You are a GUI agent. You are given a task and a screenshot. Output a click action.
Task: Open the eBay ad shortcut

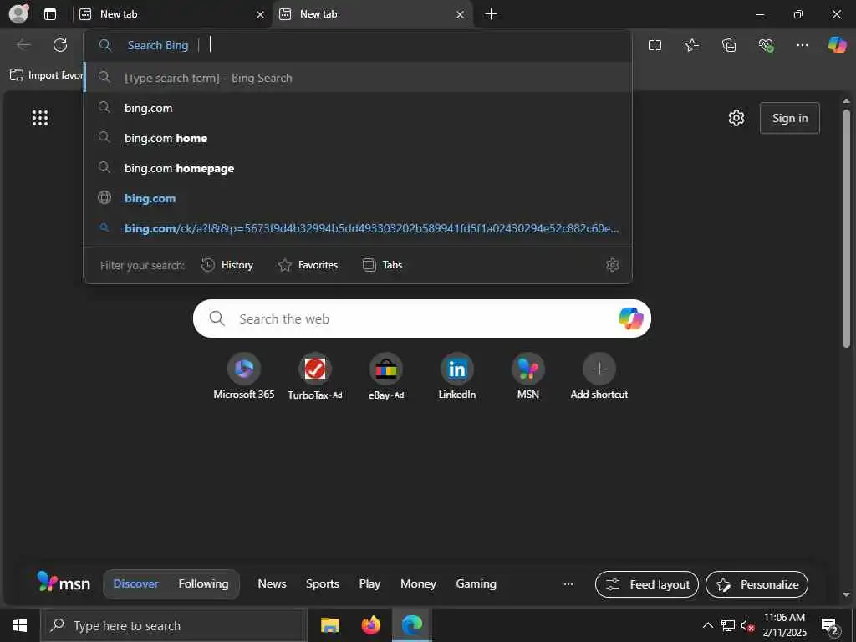(x=386, y=376)
